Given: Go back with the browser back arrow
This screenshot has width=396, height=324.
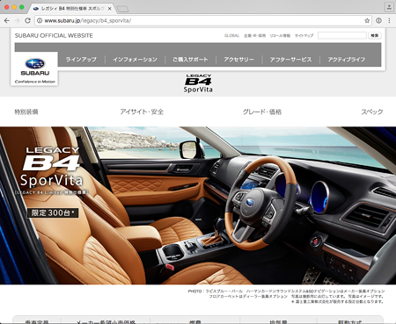Looking at the screenshot, I should [7, 21].
